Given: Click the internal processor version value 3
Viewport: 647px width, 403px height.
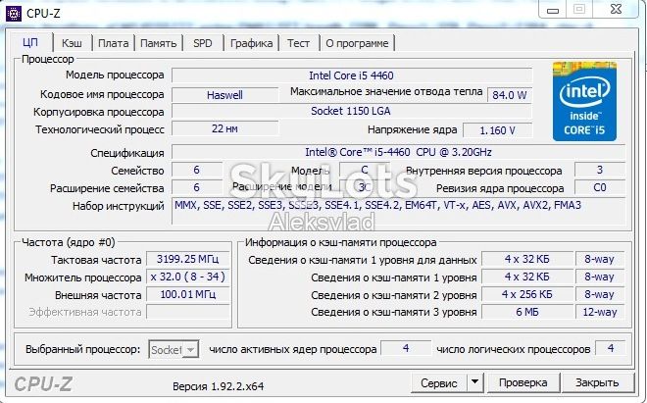Looking at the screenshot, I should coord(600,170).
